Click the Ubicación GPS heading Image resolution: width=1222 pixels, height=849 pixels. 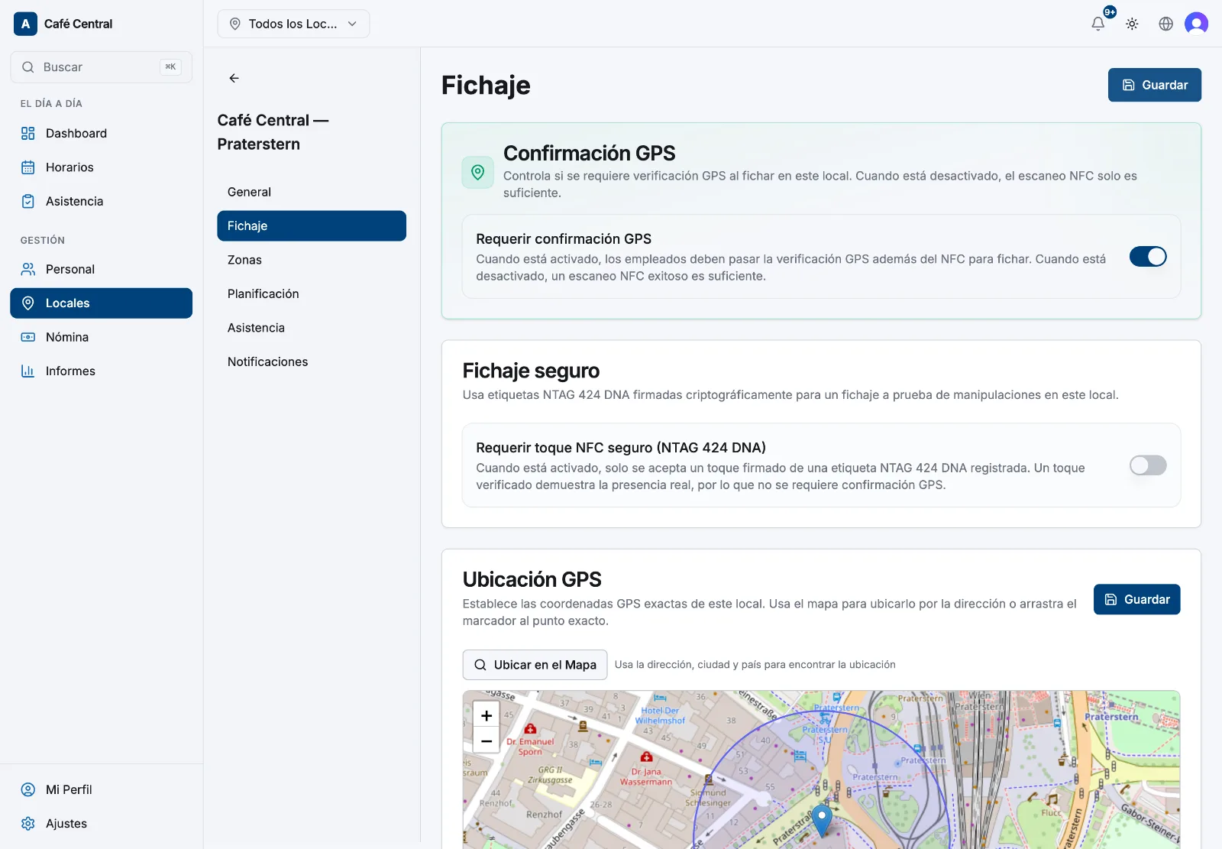click(x=532, y=579)
